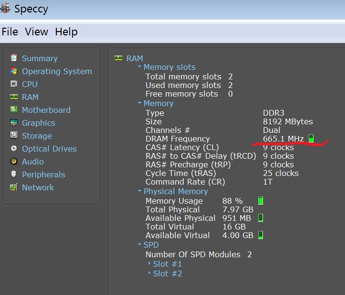Collapse the Physical Memory group arrow
Screen dimensions: 345x295
point(139,190)
